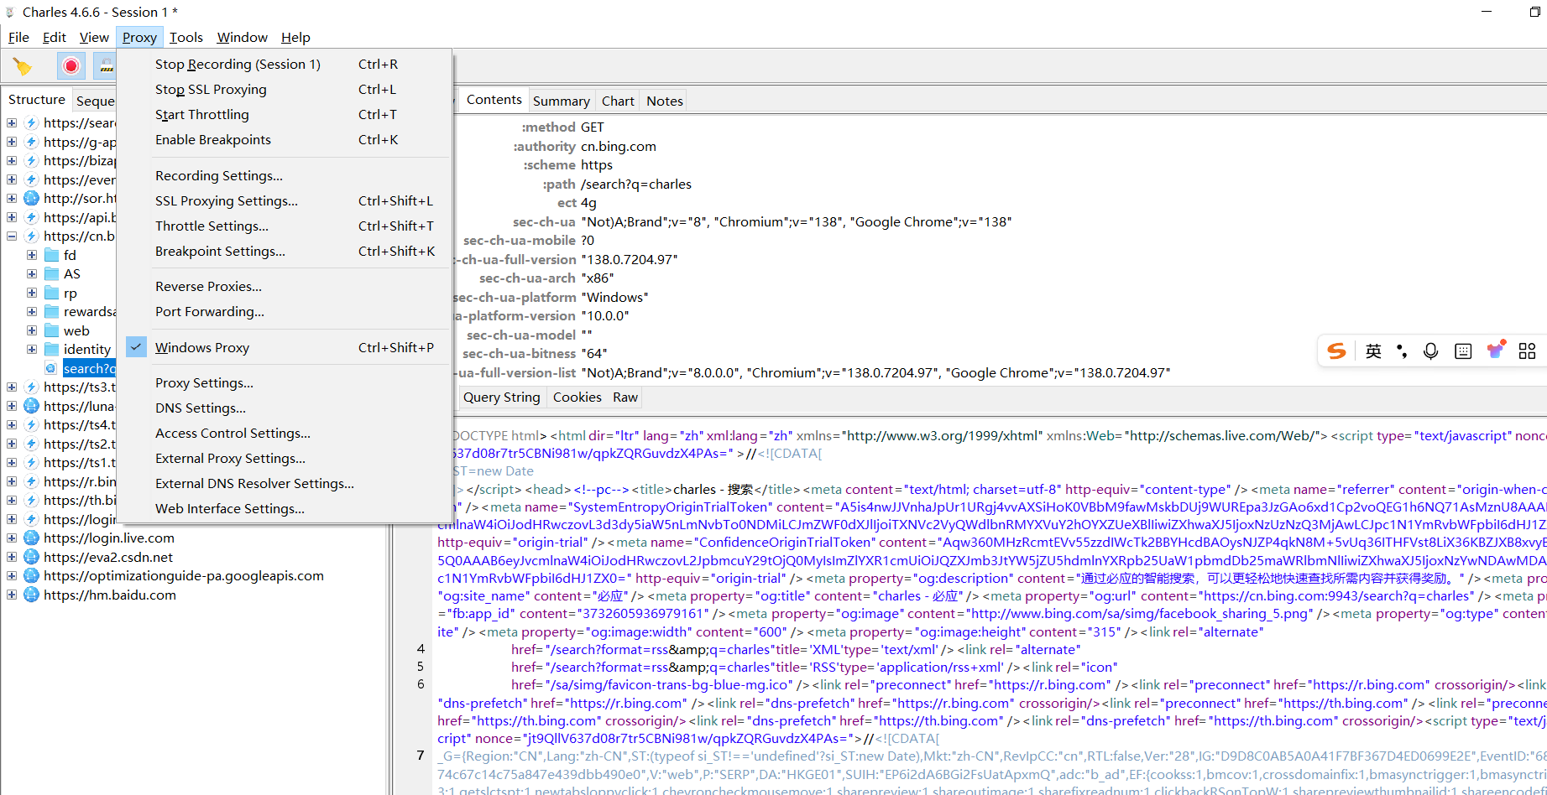
Task: Open Web Interface Settings...
Action: click(284, 509)
